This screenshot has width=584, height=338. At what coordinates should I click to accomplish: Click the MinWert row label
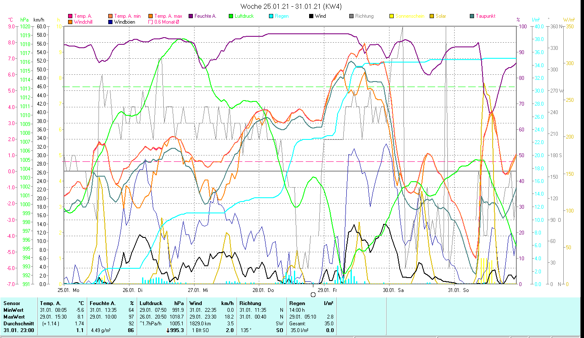coord(14,310)
